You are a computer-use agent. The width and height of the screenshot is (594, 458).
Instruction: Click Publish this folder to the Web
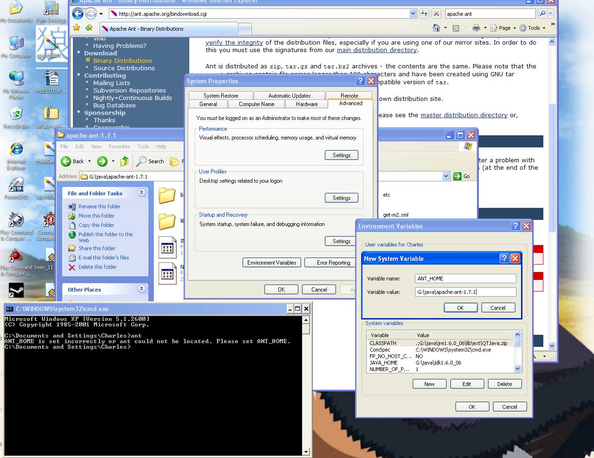click(105, 237)
